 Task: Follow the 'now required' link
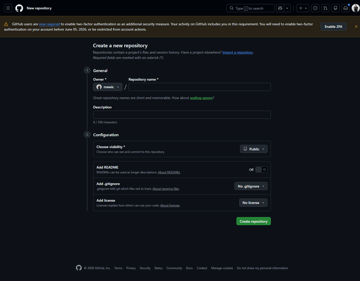[x=50, y=24]
